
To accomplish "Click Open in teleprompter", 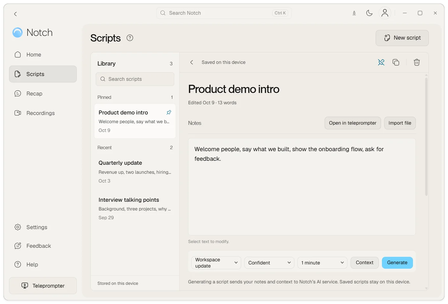I will coord(353,123).
